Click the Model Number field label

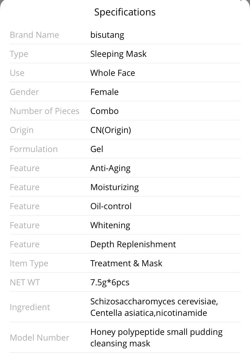point(40,338)
